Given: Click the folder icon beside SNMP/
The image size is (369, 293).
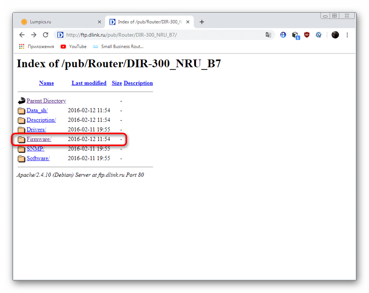Looking at the screenshot, I should pyautogui.click(x=22, y=149).
